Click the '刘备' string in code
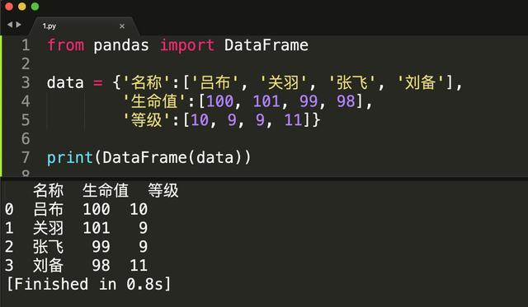The width and height of the screenshot is (528, 307). 421,82
